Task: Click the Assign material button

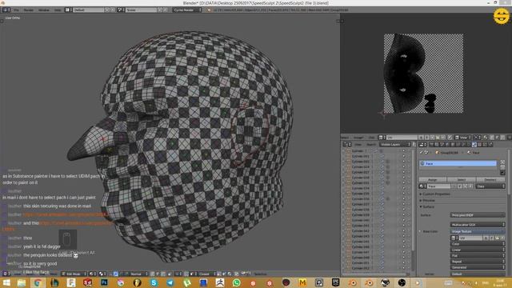Action: [x=433, y=179]
